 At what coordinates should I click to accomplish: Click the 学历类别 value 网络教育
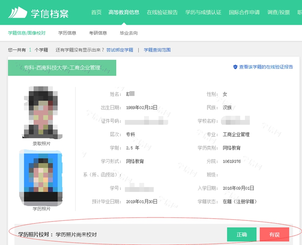pyautogui.click(x=232, y=148)
